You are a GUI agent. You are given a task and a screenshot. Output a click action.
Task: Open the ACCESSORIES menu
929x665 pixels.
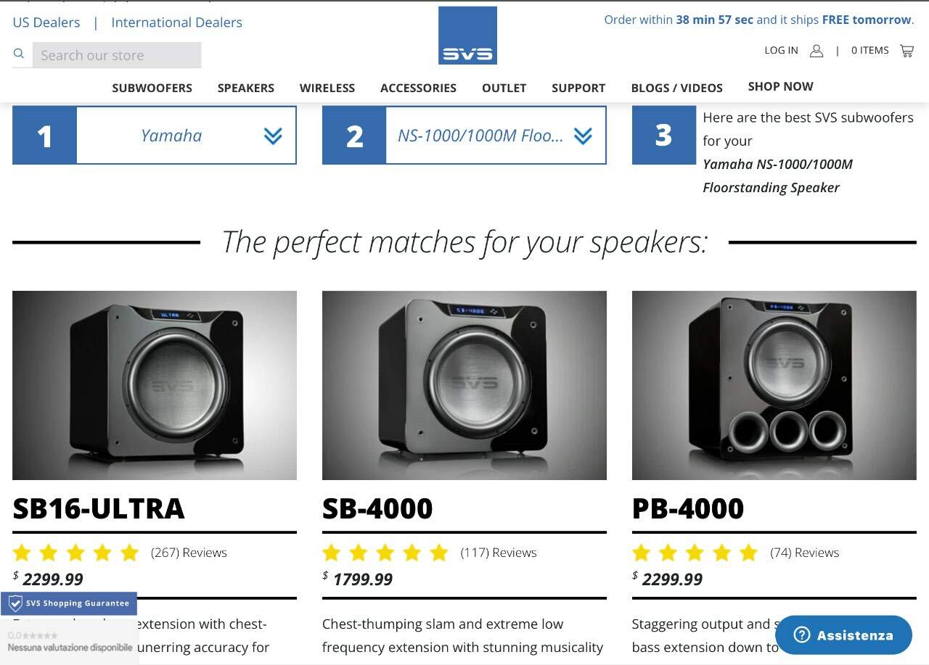pos(418,88)
